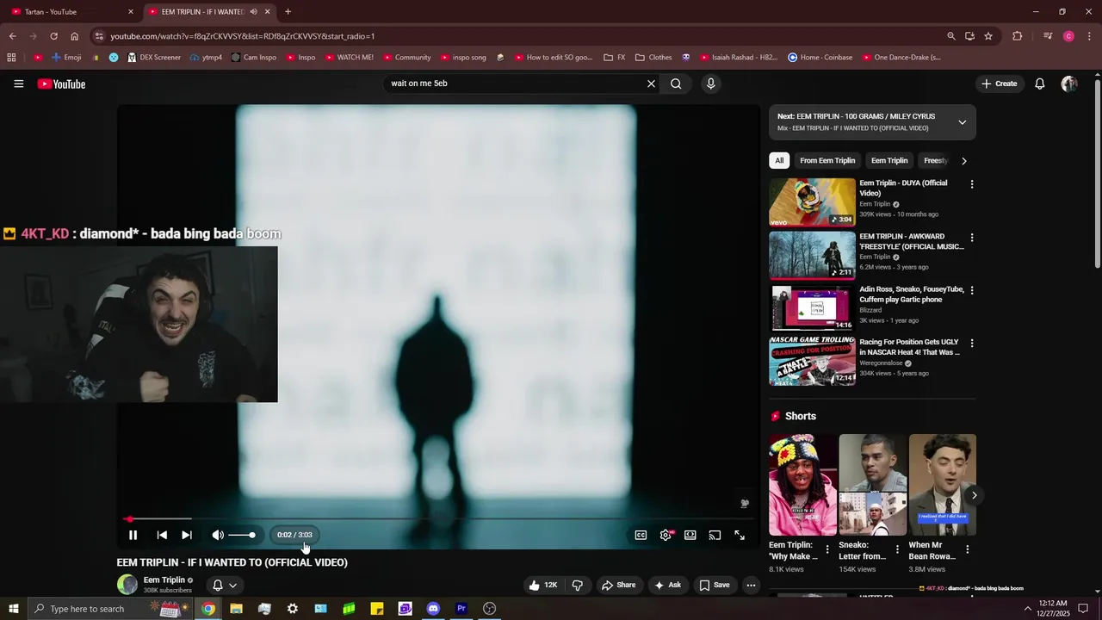Switch to the 'Tartan - YouTube' browser tab
The width and height of the screenshot is (1102, 620).
(x=69, y=11)
